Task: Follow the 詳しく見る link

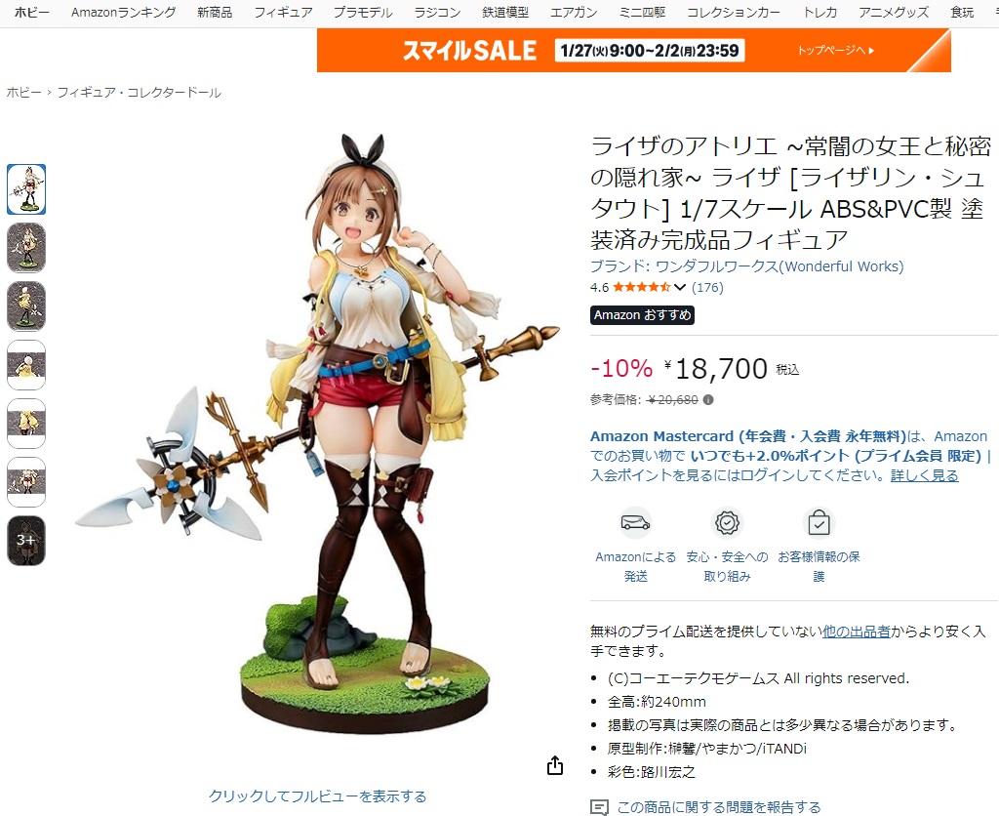Action: click(925, 475)
